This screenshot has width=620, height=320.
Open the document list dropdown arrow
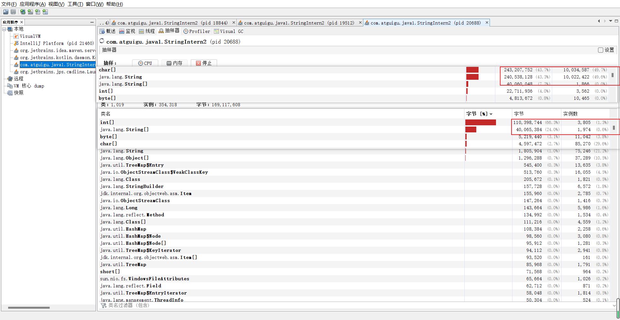611,21
